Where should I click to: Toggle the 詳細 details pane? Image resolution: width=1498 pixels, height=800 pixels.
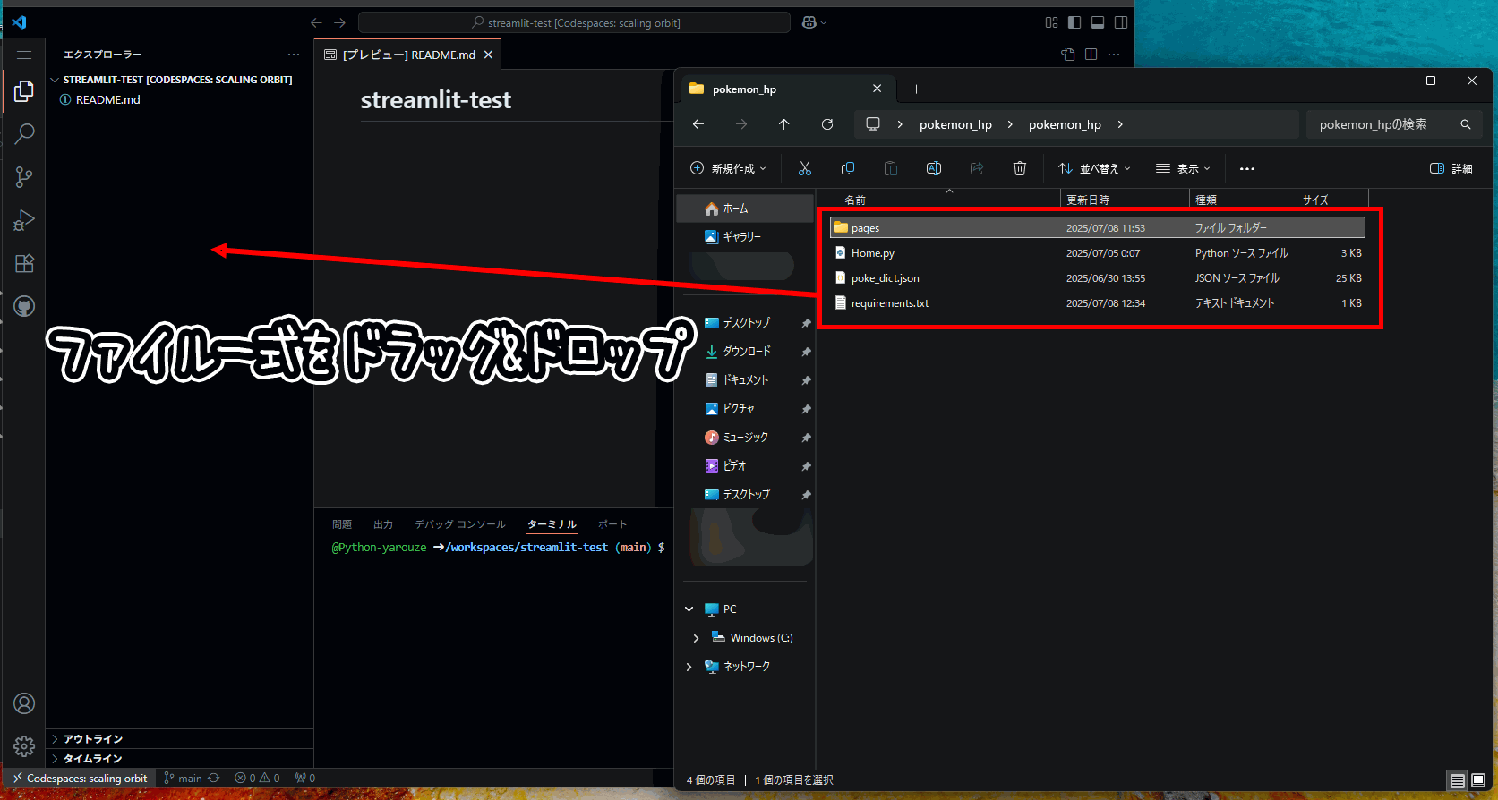pos(1451,168)
